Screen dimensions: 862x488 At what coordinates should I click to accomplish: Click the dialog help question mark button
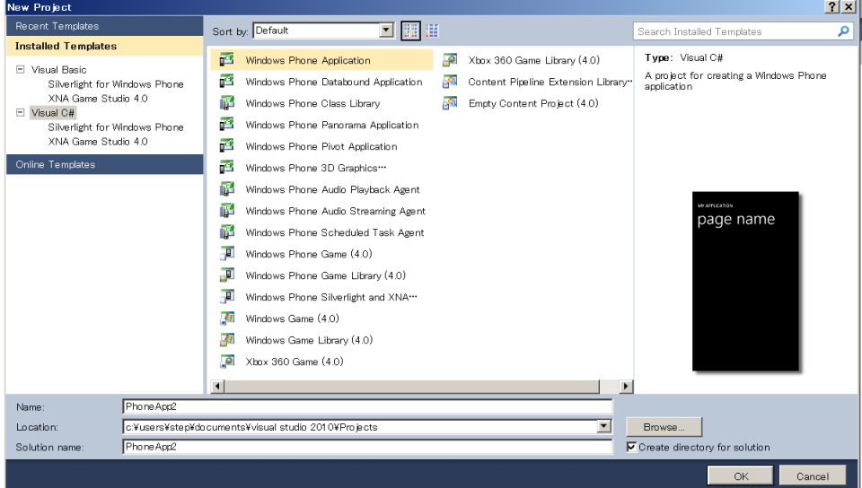coord(832,6)
